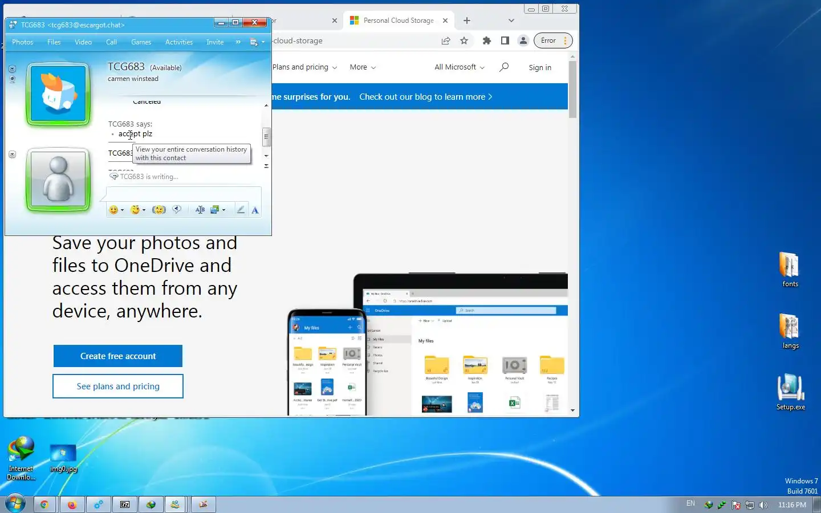
Task: Open the Files menu in Messenger
Action: click(x=54, y=42)
